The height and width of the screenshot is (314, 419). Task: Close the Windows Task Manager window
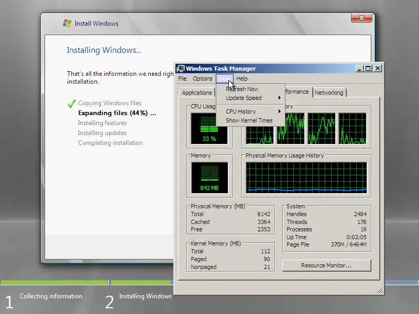(378, 69)
